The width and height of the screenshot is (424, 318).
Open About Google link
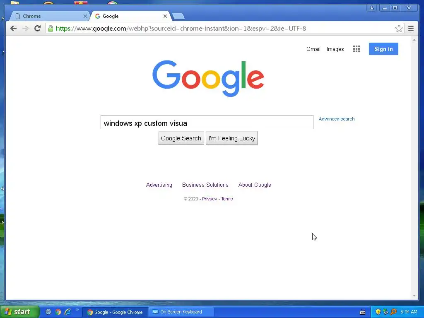pyautogui.click(x=255, y=185)
